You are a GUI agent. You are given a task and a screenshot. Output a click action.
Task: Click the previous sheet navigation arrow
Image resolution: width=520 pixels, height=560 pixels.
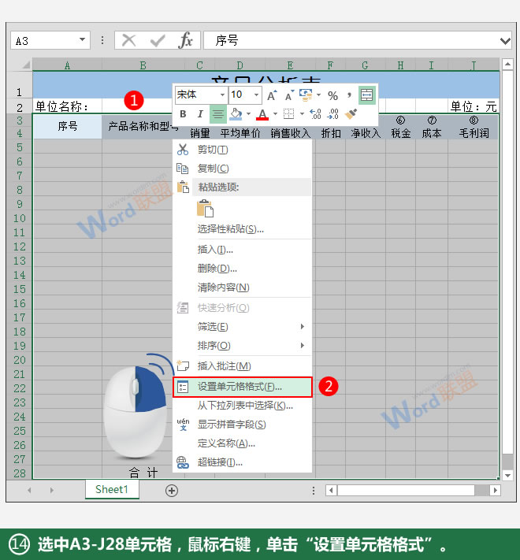click(29, 491)
